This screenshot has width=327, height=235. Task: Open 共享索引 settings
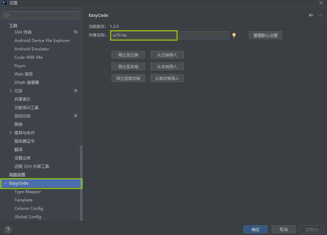[22, 99]
